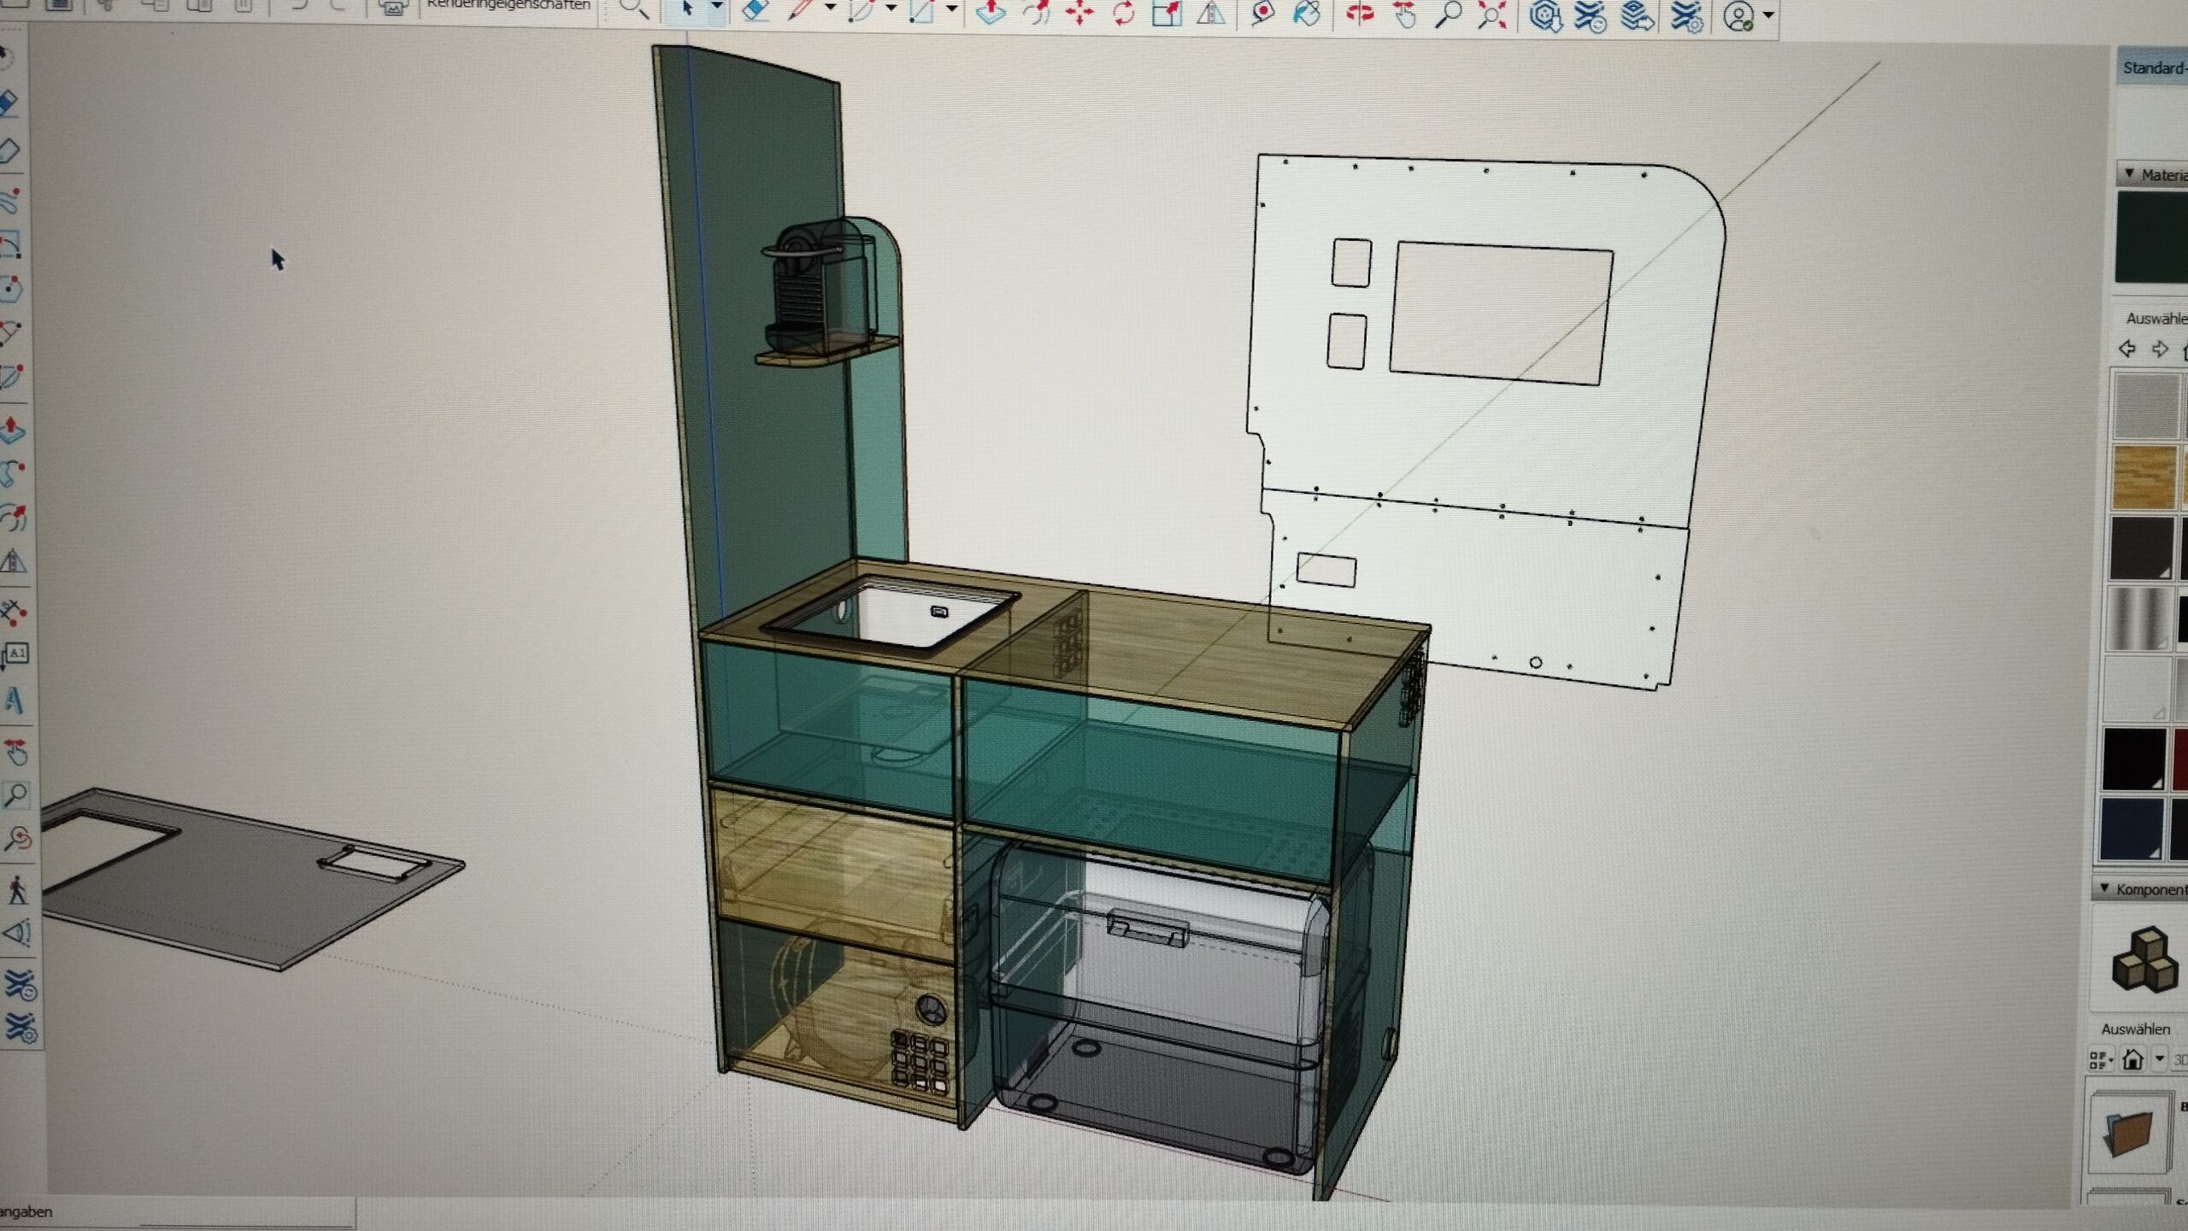
Task: Switch to the Standard tray tab
Action: point(2154,68)
